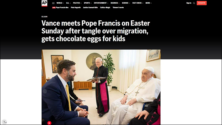Advance to next photo in carousel
The height and width of the screenshot is (125, 222).
tap(157, 91)
